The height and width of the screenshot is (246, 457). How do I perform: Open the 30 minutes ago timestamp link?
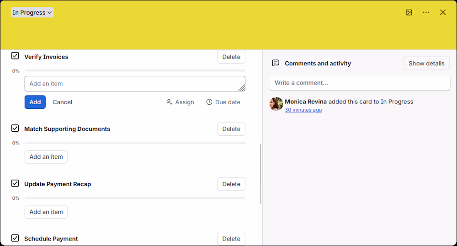click(303, 110)
